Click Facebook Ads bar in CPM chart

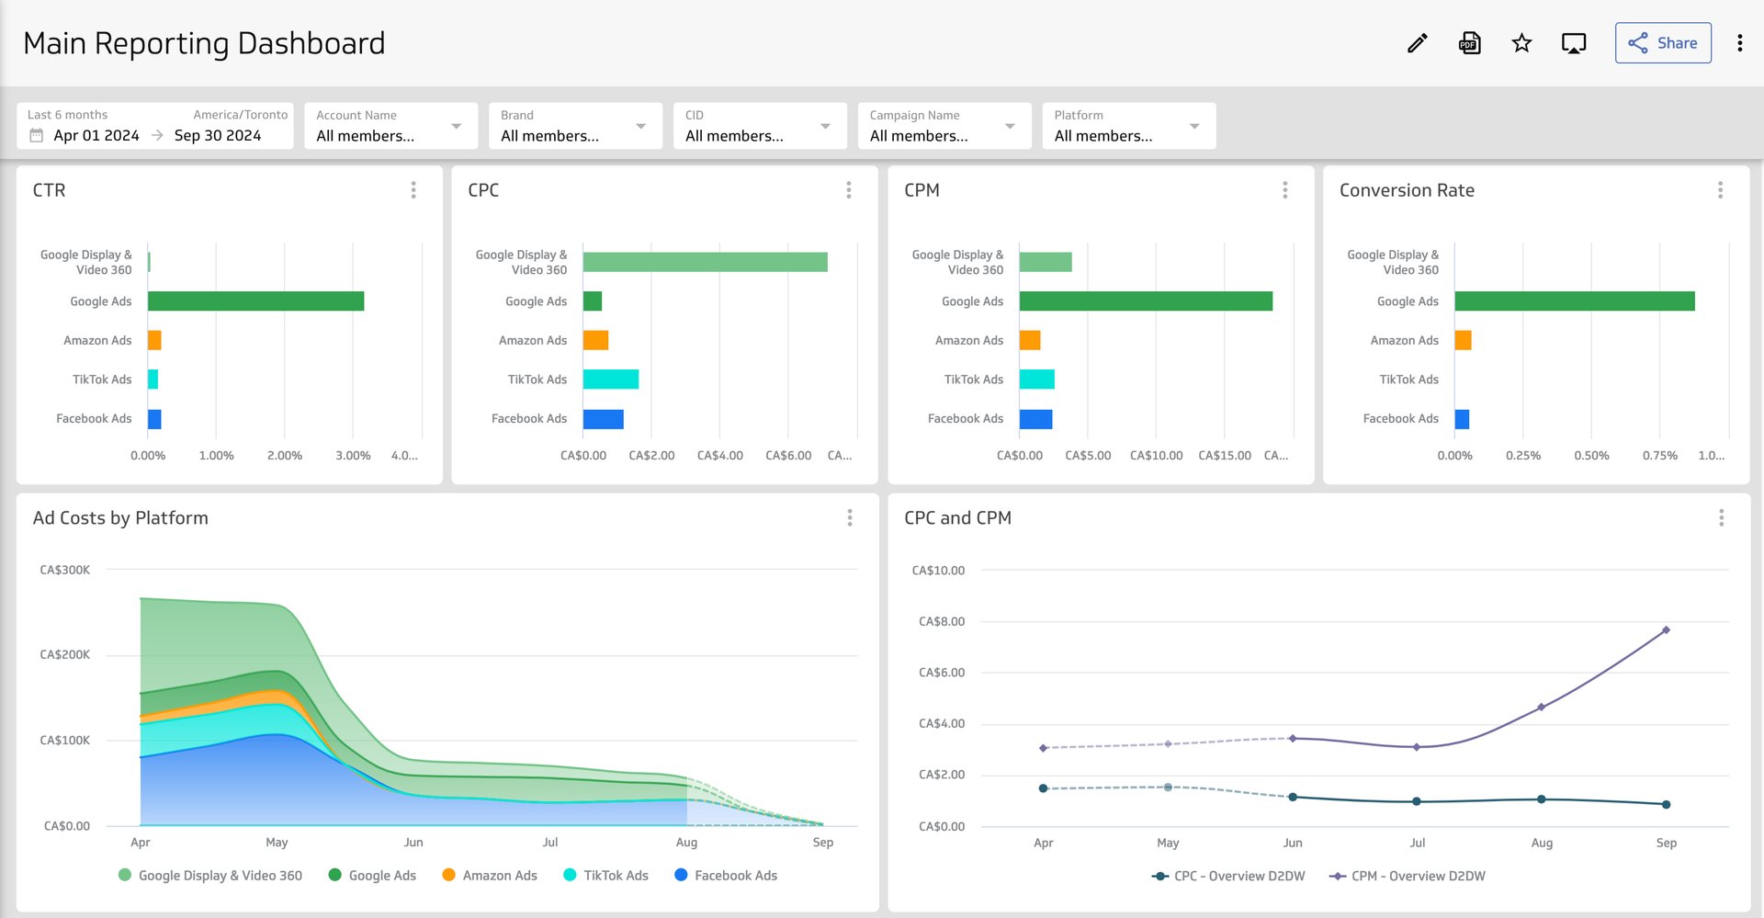[1036, 419]
